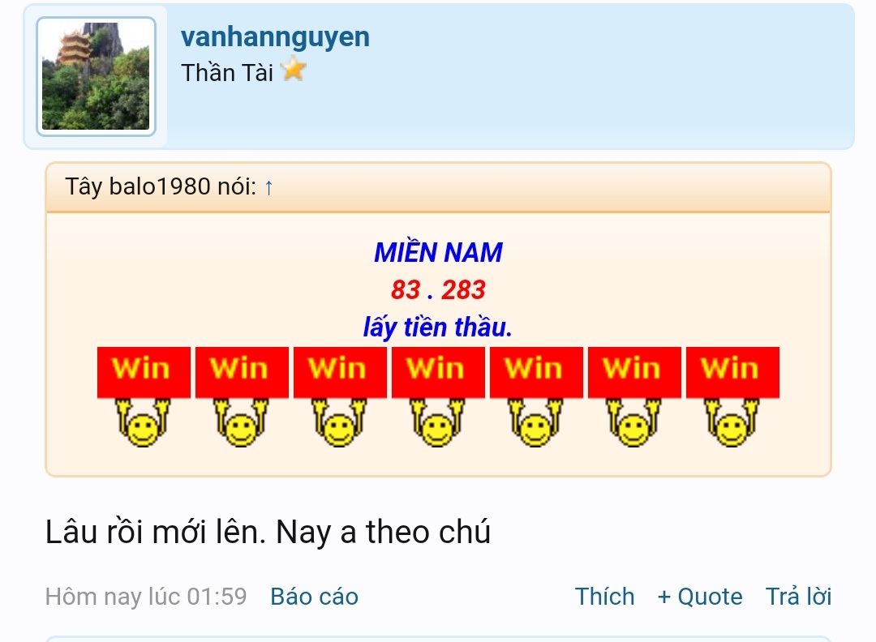
Task: Click the second Win smiley emoticon
Action: point(242,397)
